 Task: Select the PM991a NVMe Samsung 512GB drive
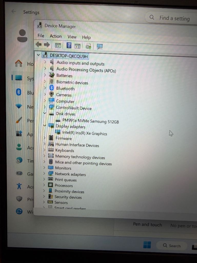pyautogui.click(x=90, y=121)
